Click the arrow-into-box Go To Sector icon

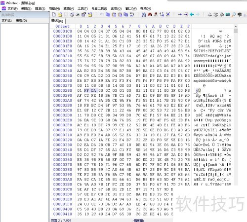(186, 15)
